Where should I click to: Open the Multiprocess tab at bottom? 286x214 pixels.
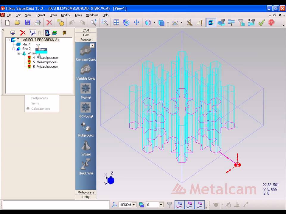pos(86,192)
